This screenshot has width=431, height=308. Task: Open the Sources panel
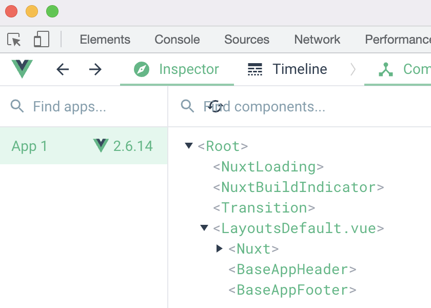tap(246, 39)
